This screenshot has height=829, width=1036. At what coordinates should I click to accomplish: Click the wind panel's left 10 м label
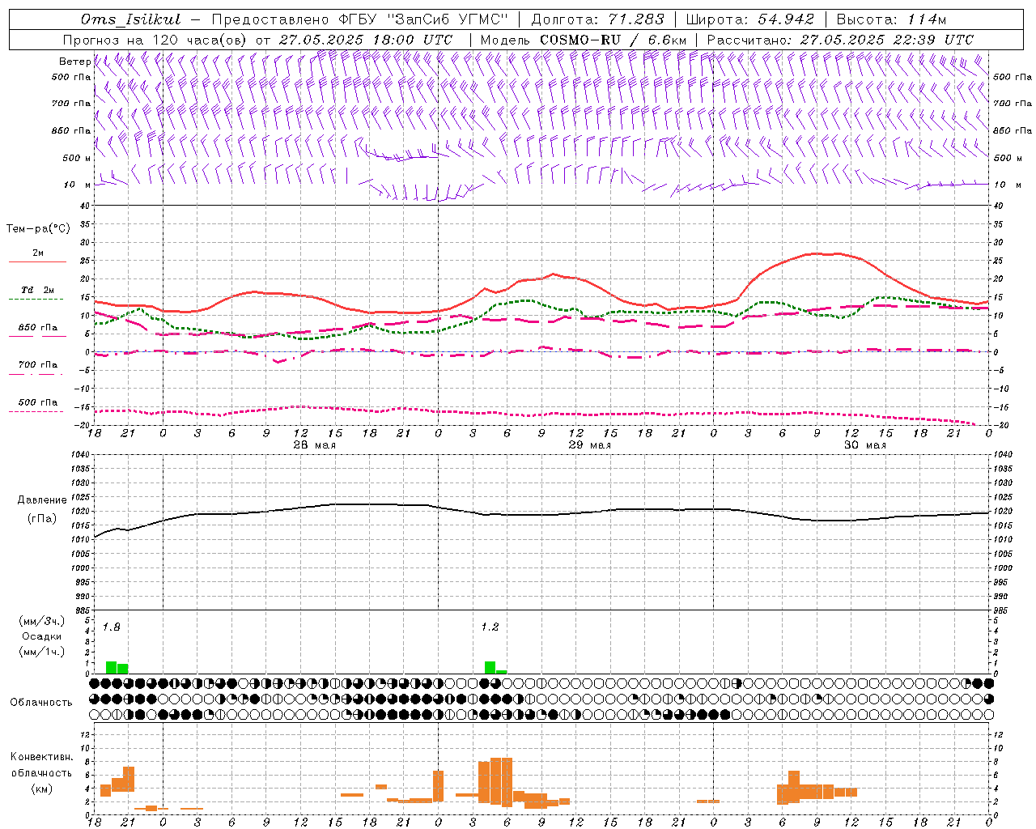click(79, 185)
